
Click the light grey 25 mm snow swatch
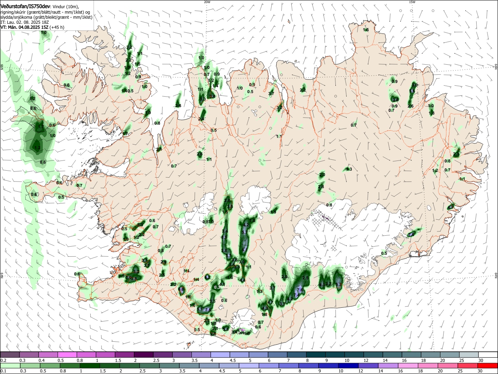point(469,355)
